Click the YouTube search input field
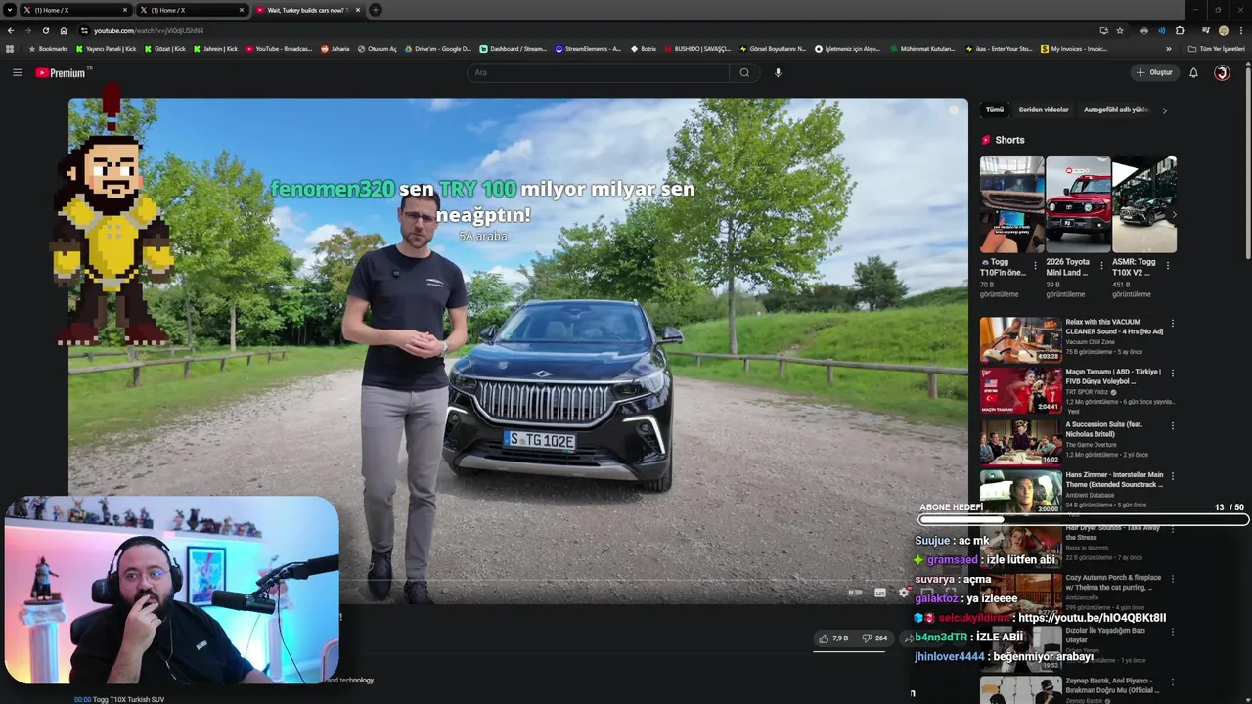The image size is (1252, 704). 599,72
